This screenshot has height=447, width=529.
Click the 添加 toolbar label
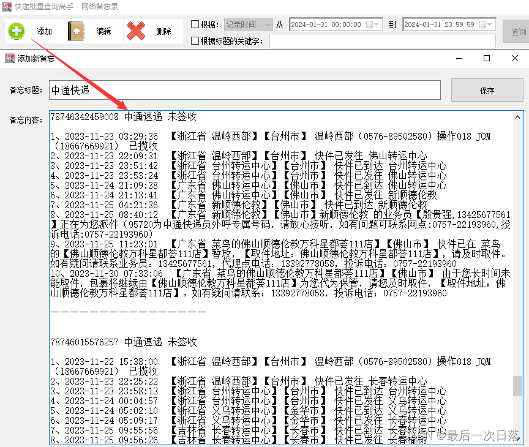pyautogui.click(x=44, y=31)
